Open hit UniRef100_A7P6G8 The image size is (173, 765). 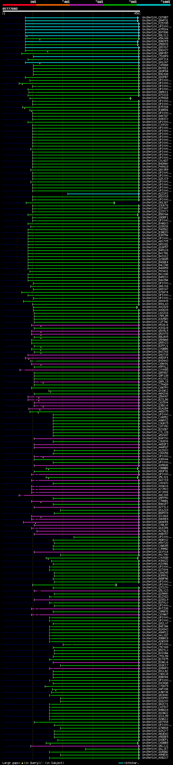pos(155,98)
